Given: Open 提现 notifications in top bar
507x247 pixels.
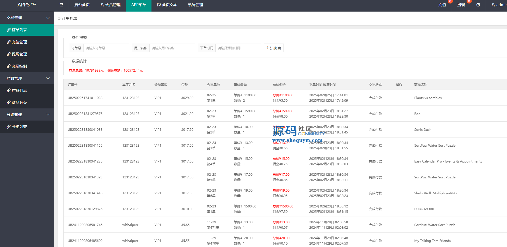Looking at the screenshot, I should (x=461, y=5).
